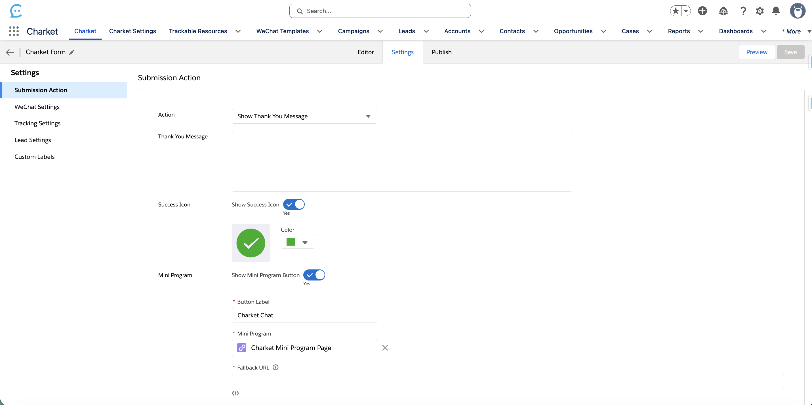Open the global actions plus icon
The width and height of the screenshot is (812, 405).
click(702, 11)
